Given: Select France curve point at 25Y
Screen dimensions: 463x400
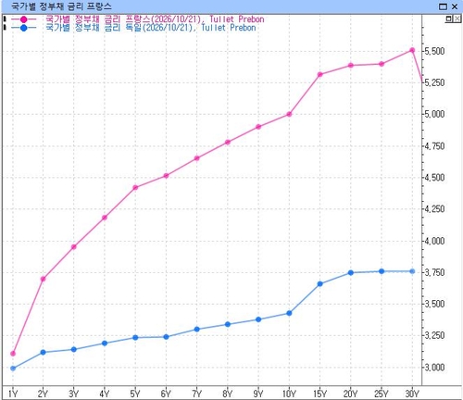Looking at the screenshot, I should tap(382, 64).
